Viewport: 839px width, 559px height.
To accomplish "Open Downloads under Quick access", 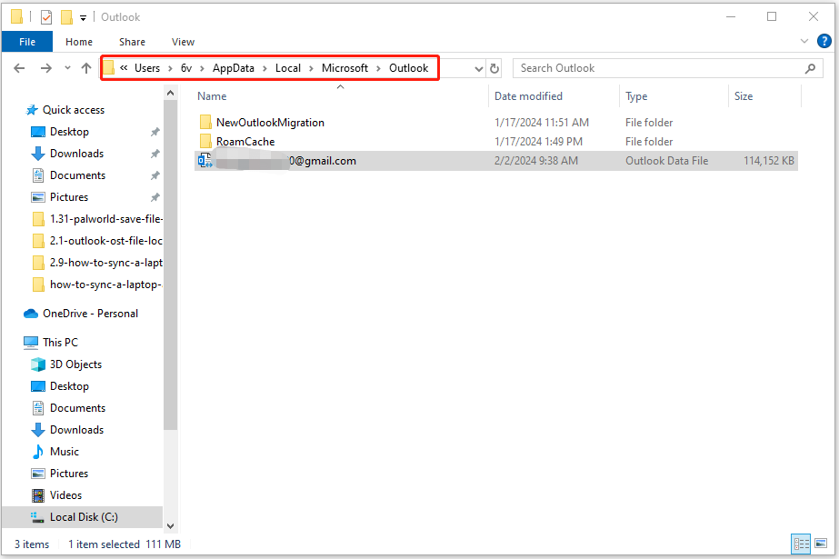I will point(76,154).
